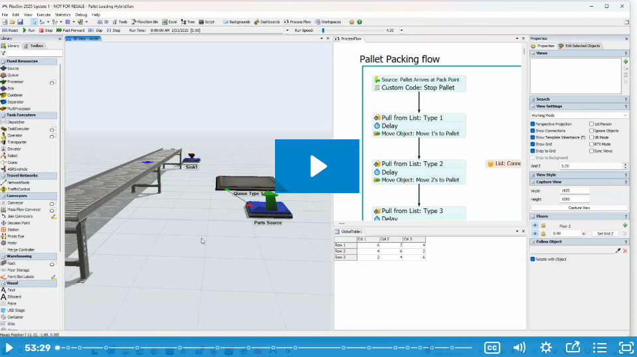This screenshot has width=637, height=357.
Task: Click the Set Grid Z button
Action: [x=604, y=234]
